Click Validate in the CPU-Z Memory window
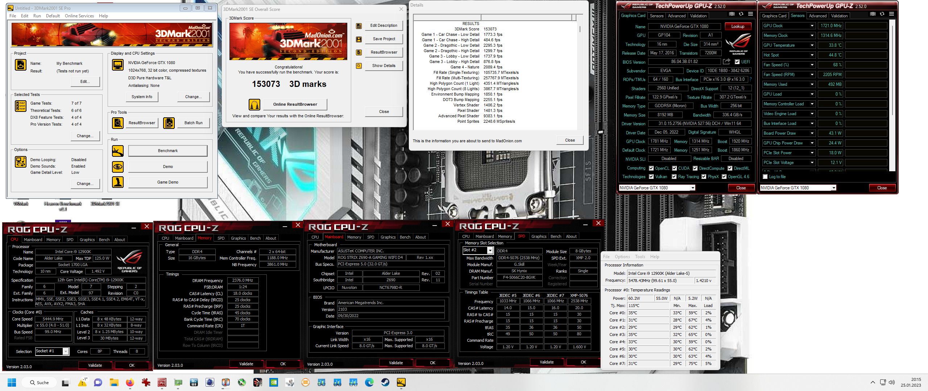 coord(246,364)
